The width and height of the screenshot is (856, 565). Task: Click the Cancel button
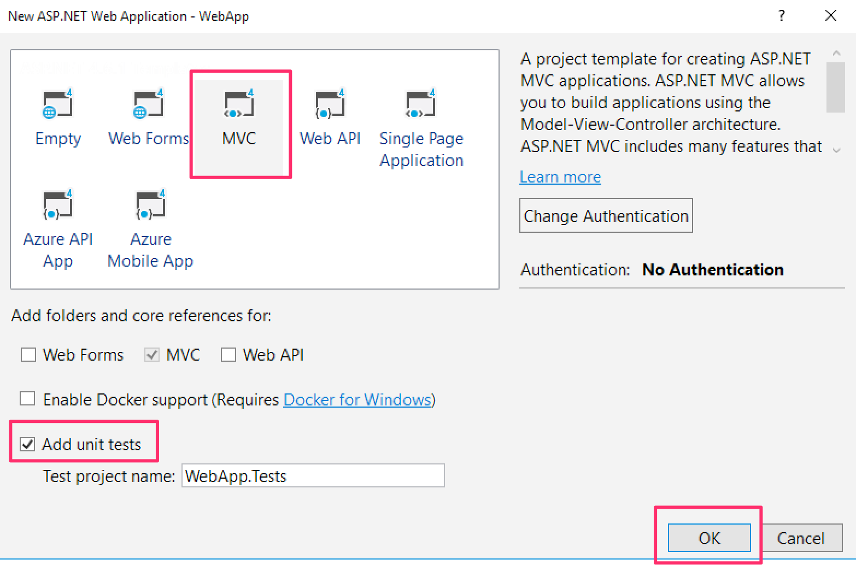tap(801, 538)
